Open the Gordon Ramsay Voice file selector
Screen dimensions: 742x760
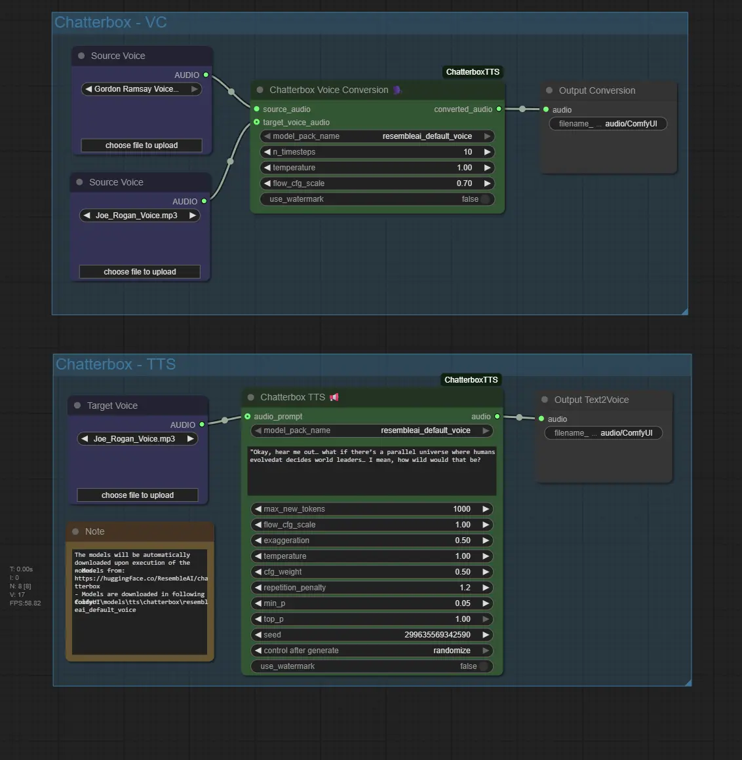(x=141, y=89)
